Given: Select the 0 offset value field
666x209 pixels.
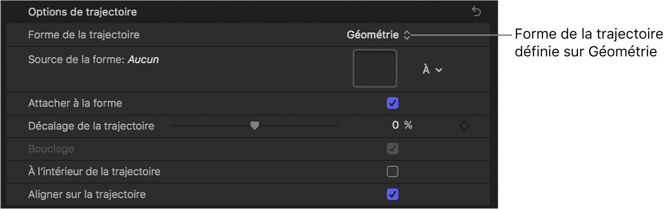Looking at the screenshot, I should [395, 125].
